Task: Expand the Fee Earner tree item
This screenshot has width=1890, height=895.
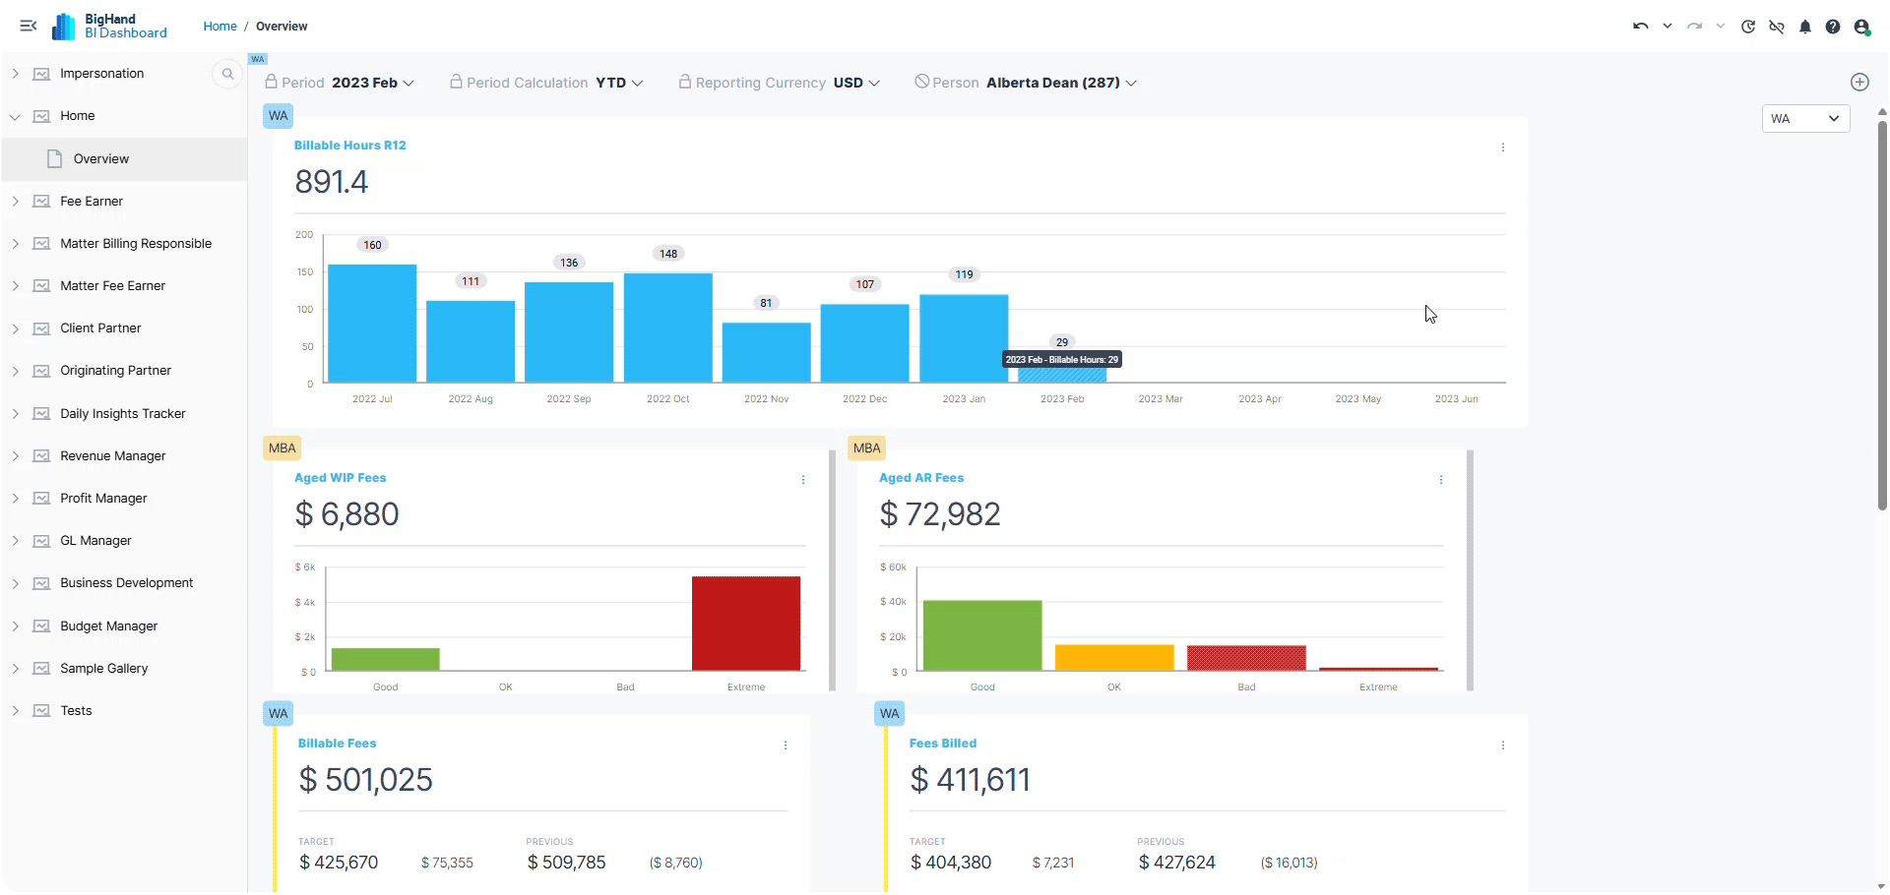Action: point(15,202)
